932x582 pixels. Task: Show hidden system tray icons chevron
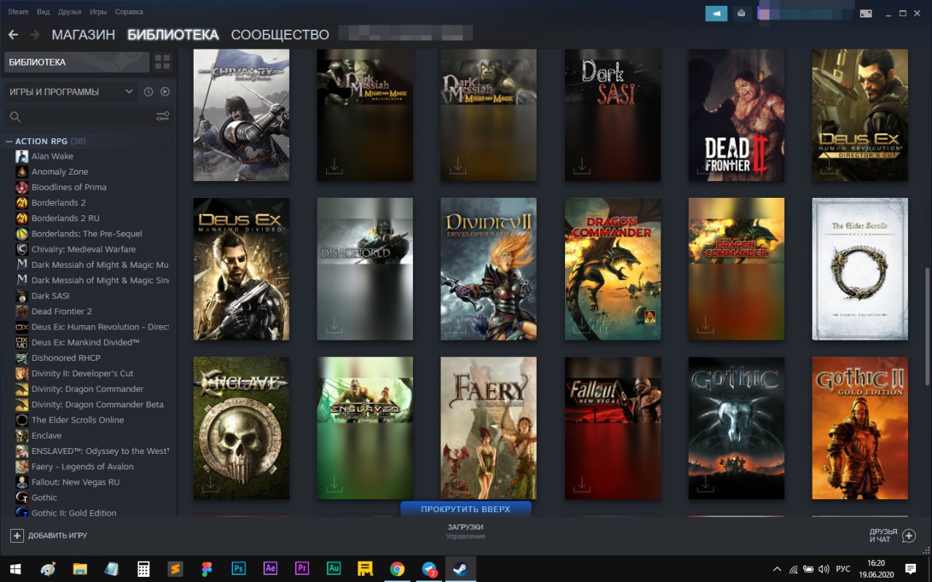[x=777, y=569]
